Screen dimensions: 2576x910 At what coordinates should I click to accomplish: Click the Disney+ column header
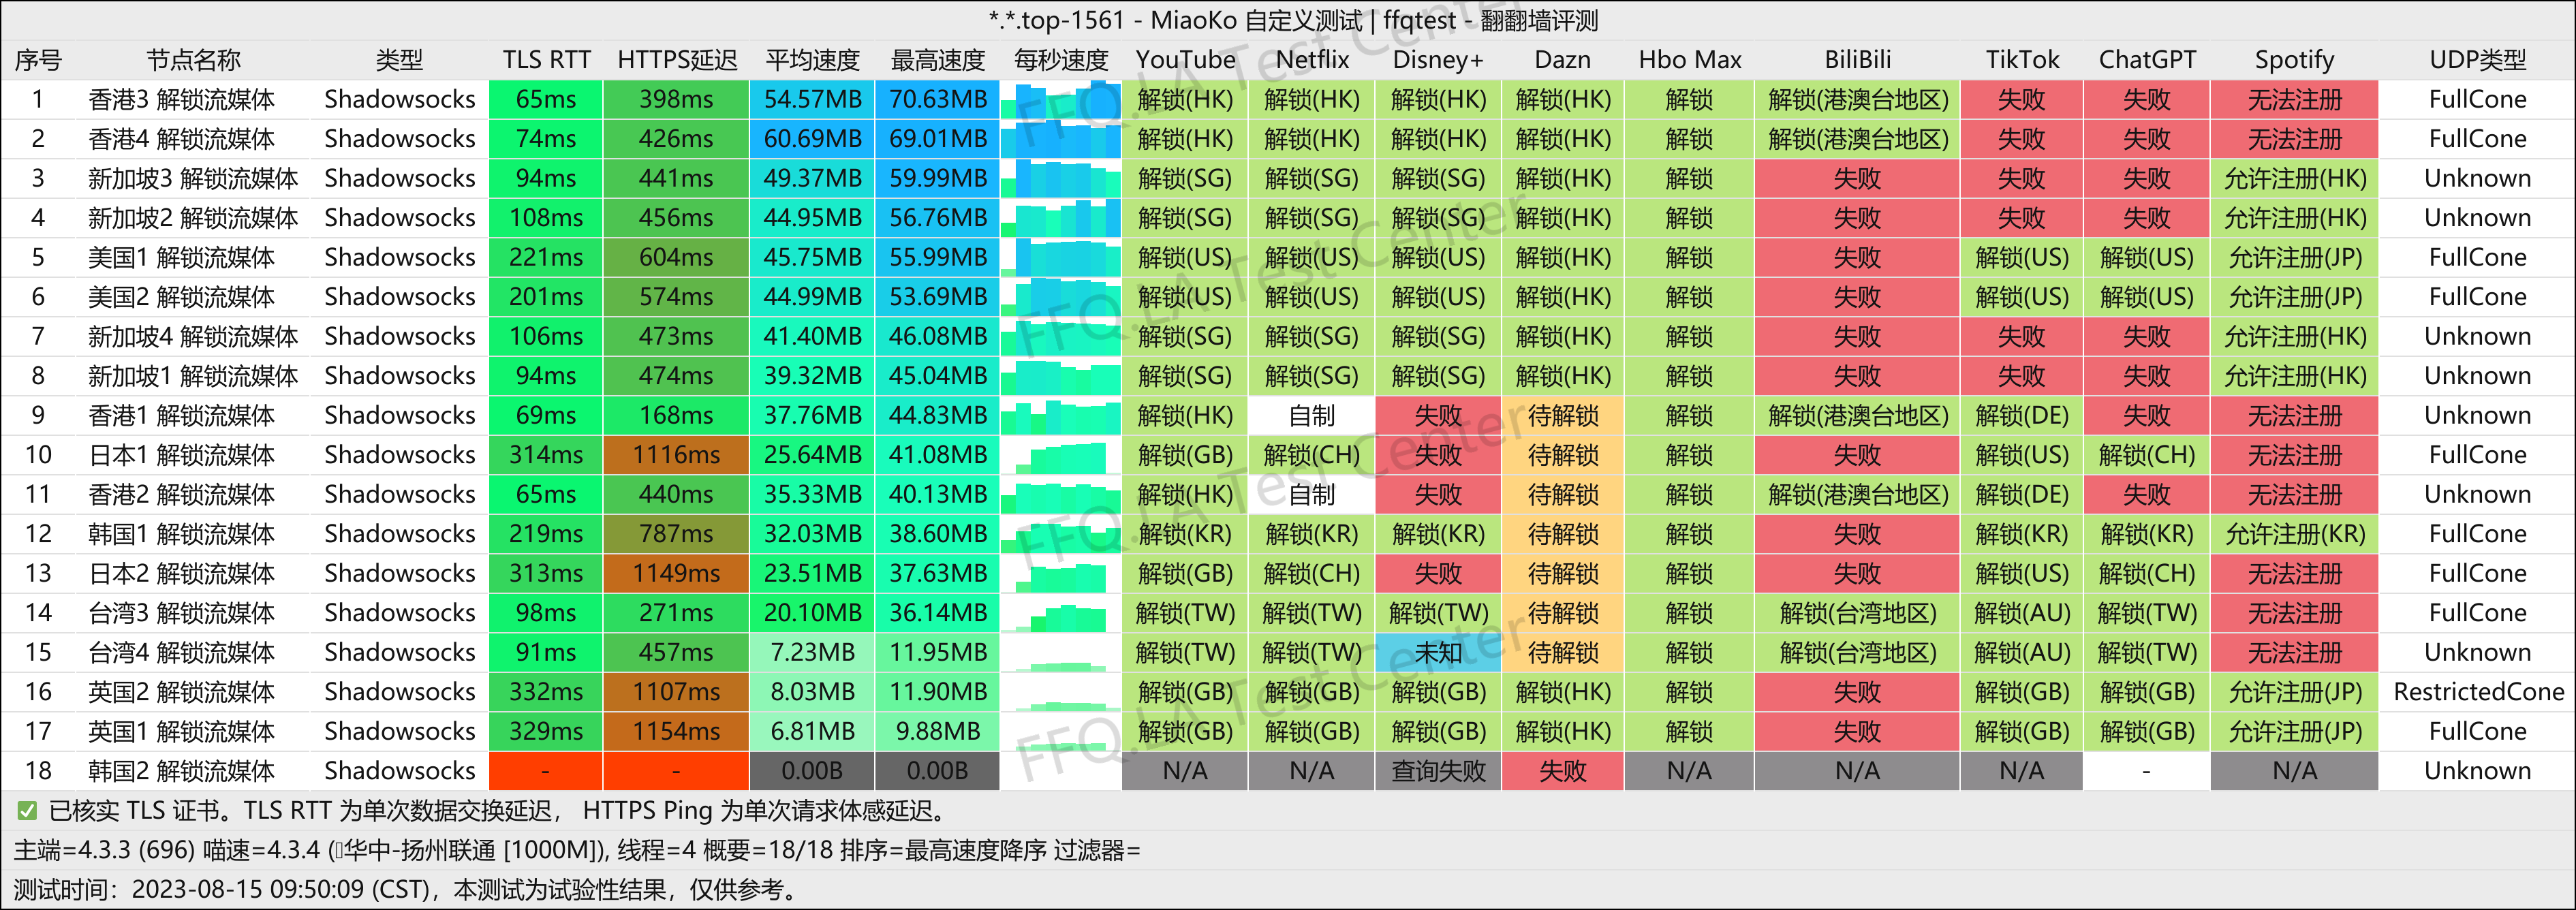point(1438,60)
